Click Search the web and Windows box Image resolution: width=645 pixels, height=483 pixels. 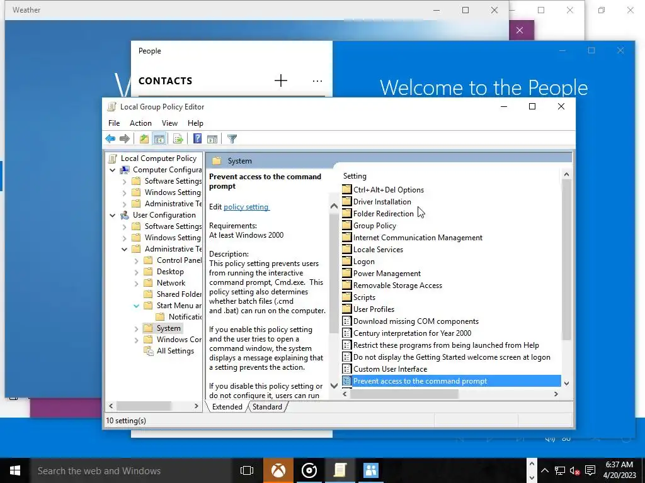(x=132, y=470)
